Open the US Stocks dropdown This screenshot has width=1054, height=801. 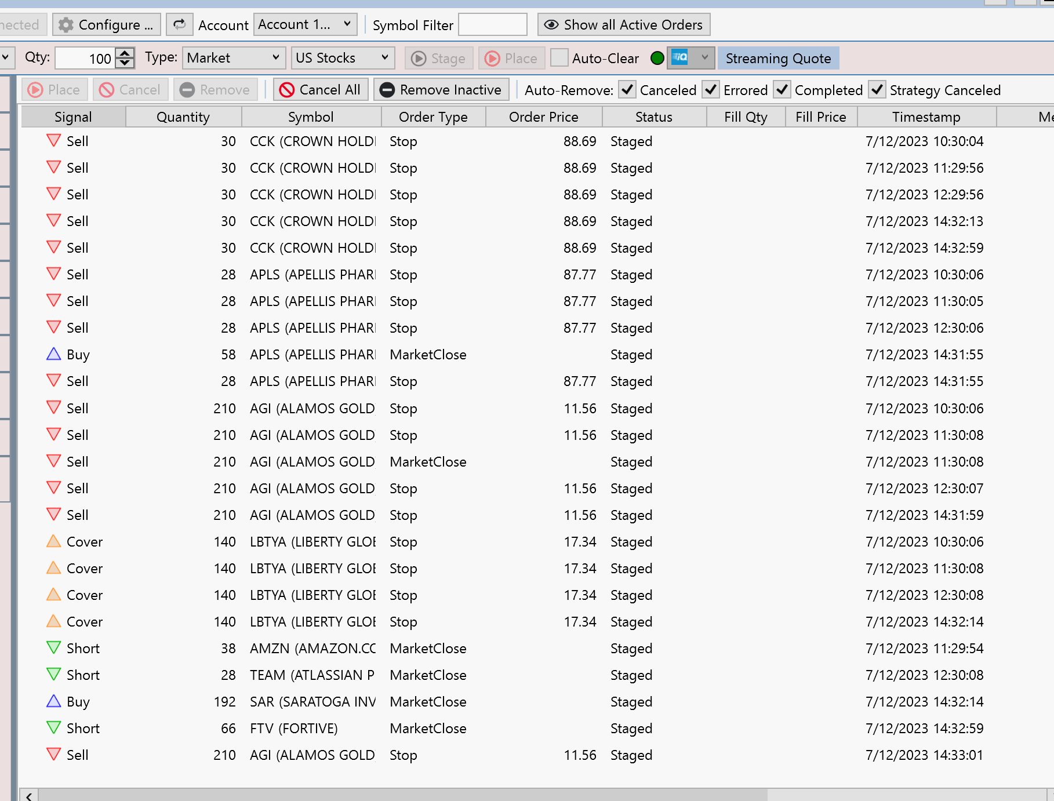pyautogui.click(x=342, y=58)
